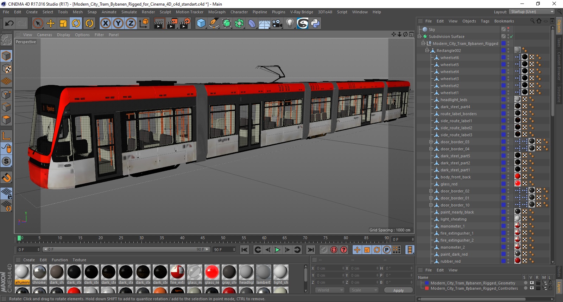This screenshot has height=302, width=563.
Task: Click the record keyframe button
Action: (x=324, y=250)
